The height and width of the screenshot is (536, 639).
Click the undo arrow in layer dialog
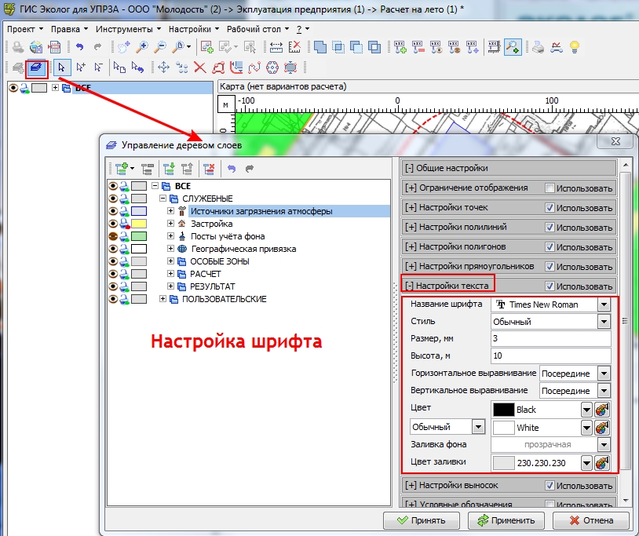tap(232, 168)
